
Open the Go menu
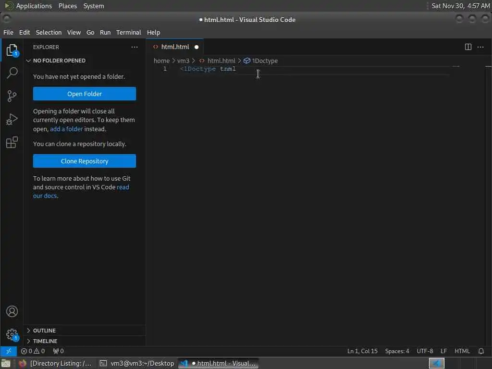tap(90, 32)
